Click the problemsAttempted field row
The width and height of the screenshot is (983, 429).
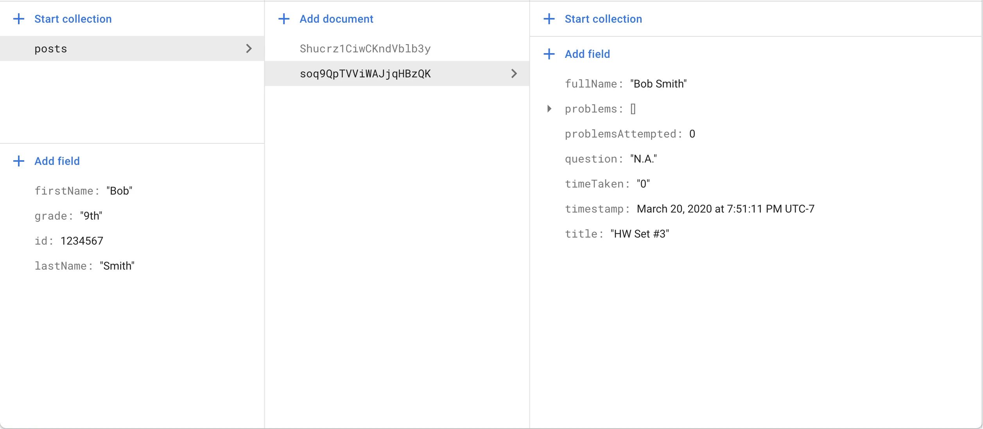630,134
